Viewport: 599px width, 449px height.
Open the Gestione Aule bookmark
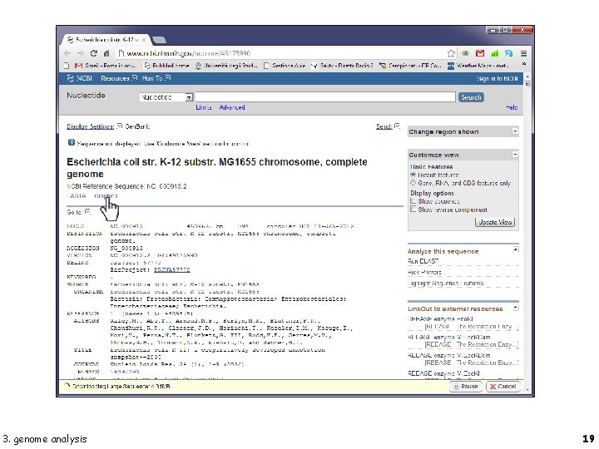[x=285, y=66]
